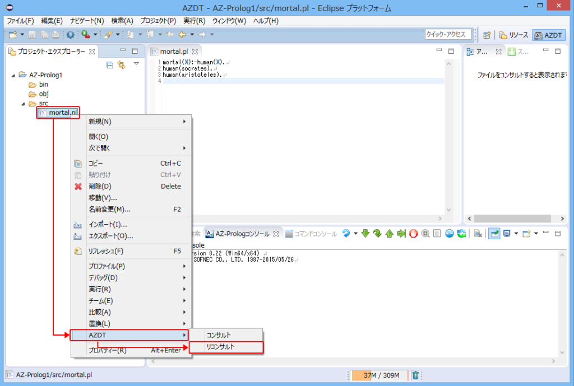The height and width of the screenshot is (386, 574).
Task: Open the Resource perspective button at top right
Action: [x=513, y=35]
